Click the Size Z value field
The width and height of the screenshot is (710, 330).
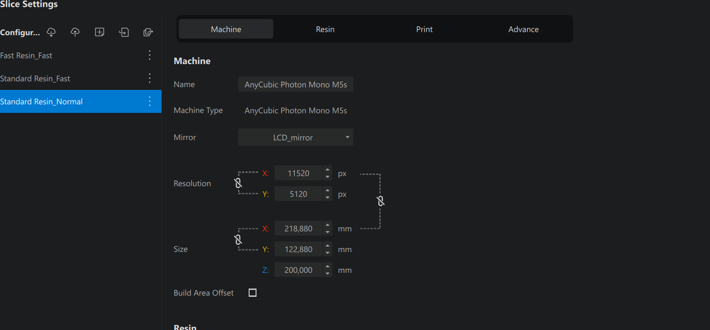click(298, 270)
